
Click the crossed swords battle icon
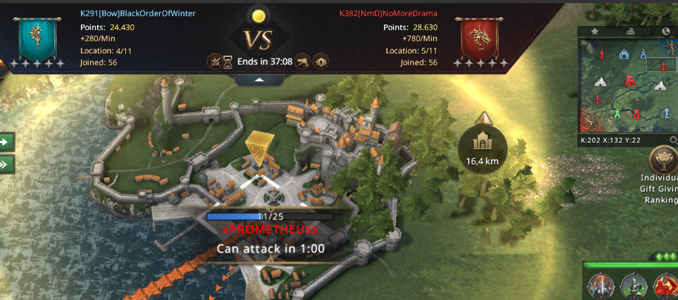215,62
